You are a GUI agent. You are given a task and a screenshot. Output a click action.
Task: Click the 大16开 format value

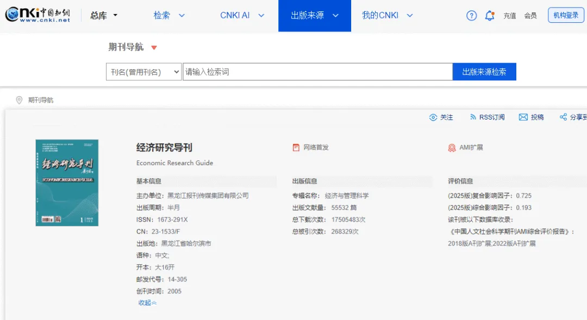(x=165, y=267)
